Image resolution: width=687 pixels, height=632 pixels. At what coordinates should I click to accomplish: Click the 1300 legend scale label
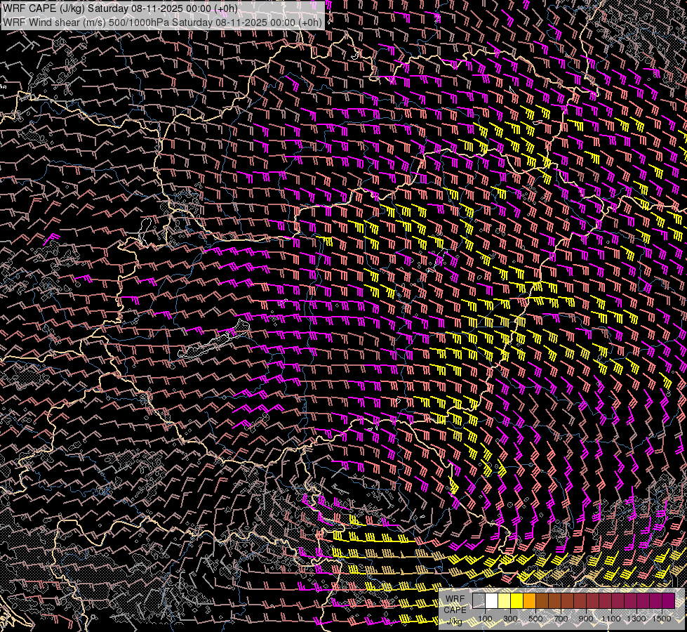pyautogui.click(x=636, y=619)
